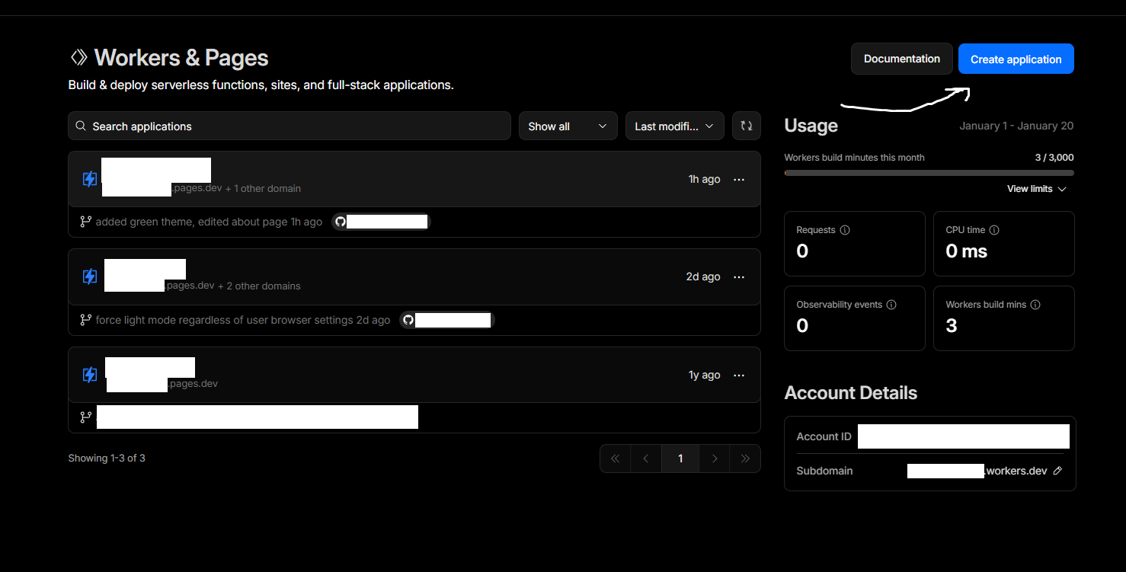1126x572 pixels.
Task: Jump to the last page arrow
Action: (x=745, y=459)
